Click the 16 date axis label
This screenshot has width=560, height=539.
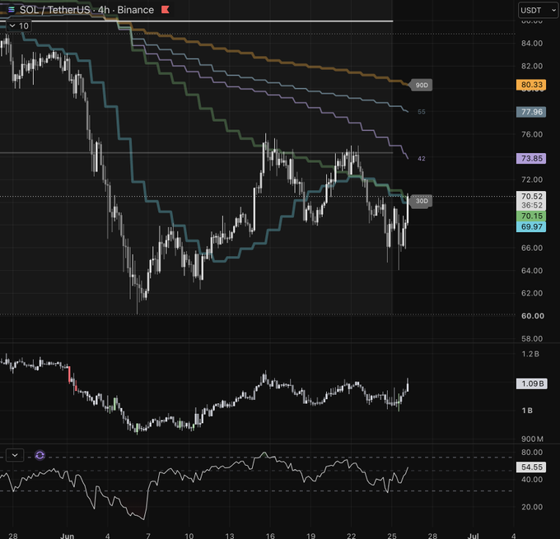tap(270, 536)
